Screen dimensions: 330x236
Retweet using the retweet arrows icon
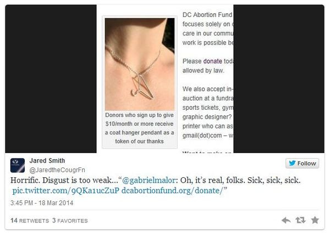[x=300, y=220]
